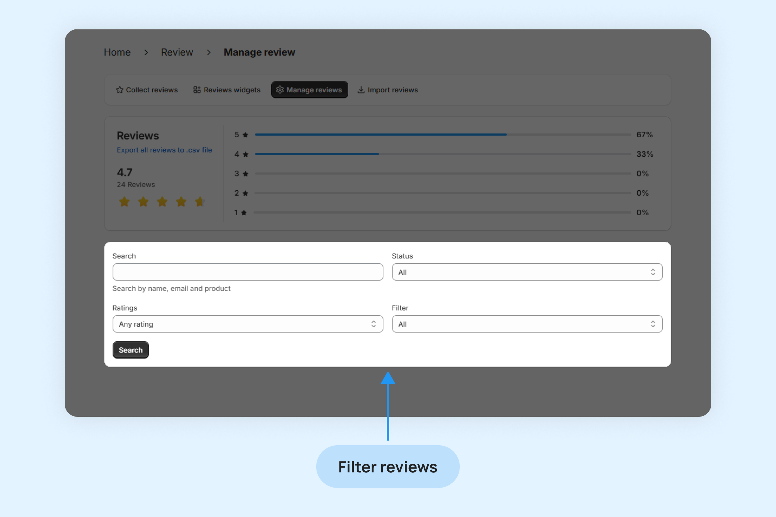Click the widgets grid icon
Image resolution: width=776 pixels, height=517 pixels.
(197, 90)
